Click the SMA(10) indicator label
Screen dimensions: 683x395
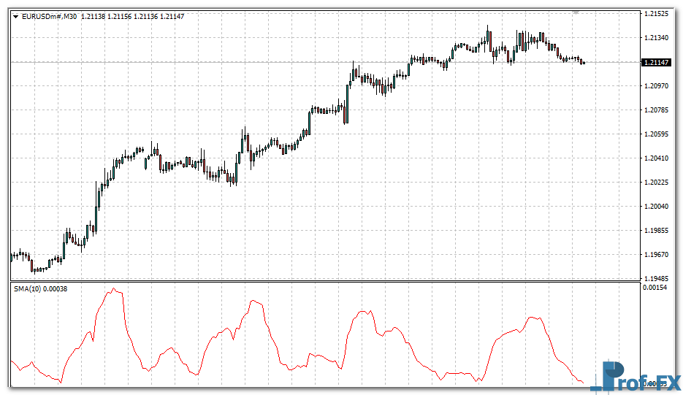tap(27, 289)
